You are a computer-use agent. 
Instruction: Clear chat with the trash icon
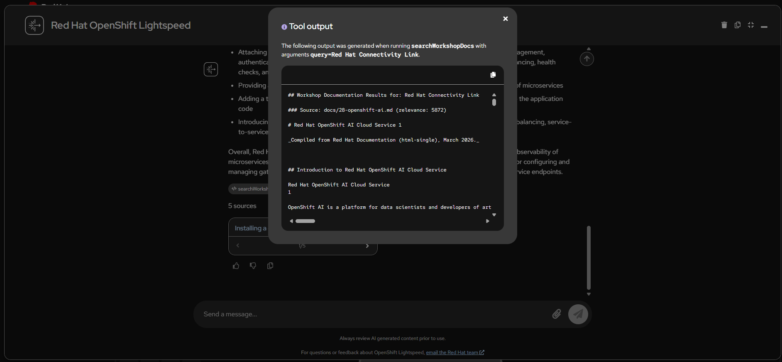tap(724, 25)
